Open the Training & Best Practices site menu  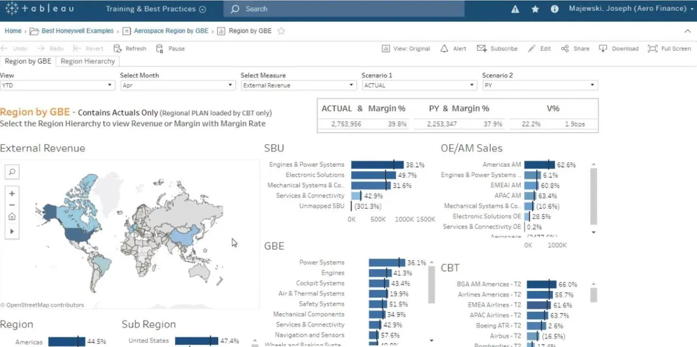tap(156, 9)
